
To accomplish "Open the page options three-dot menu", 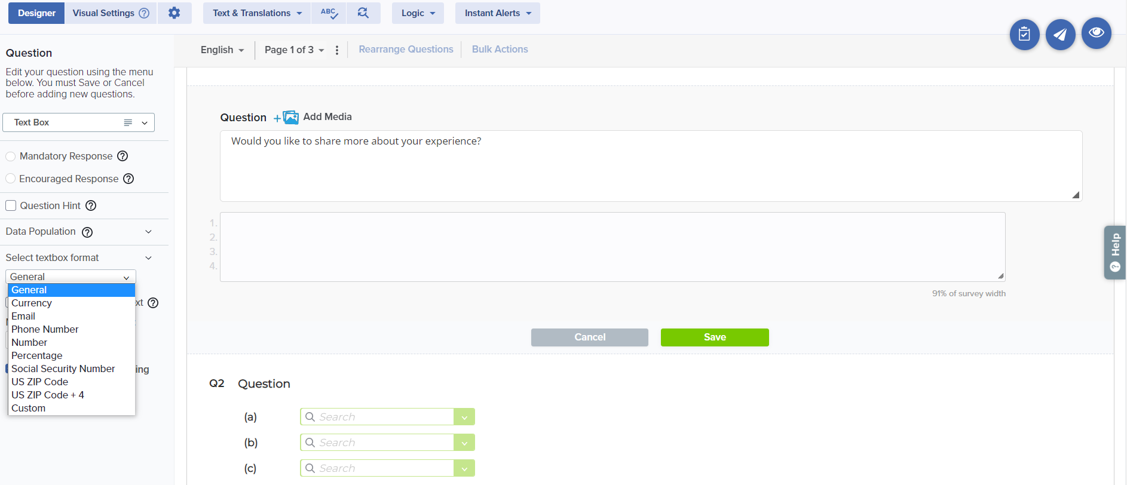I will coord(337,50).
